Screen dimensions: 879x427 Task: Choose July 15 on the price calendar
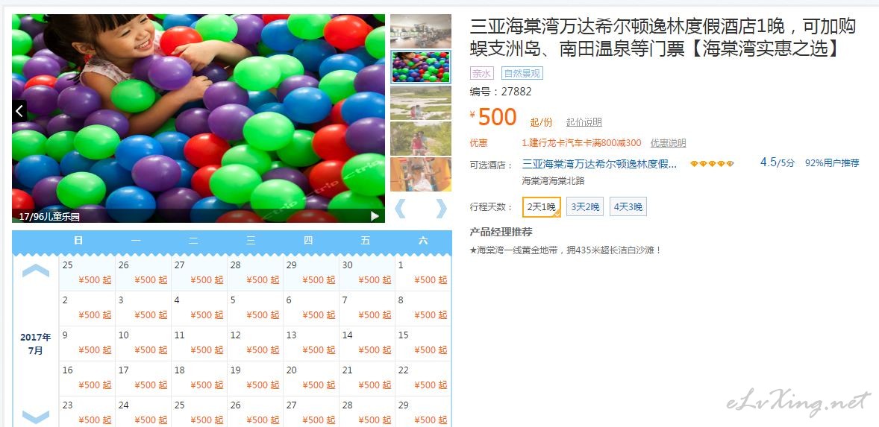tap(422, 343)
